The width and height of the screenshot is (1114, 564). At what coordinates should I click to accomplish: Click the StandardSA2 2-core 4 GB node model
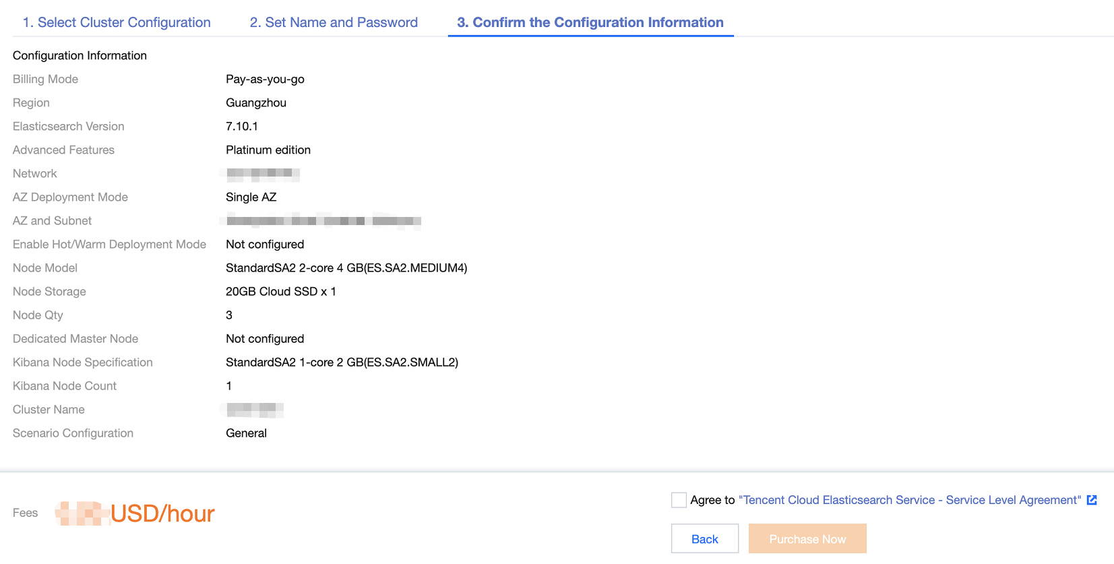pos(346,268)
